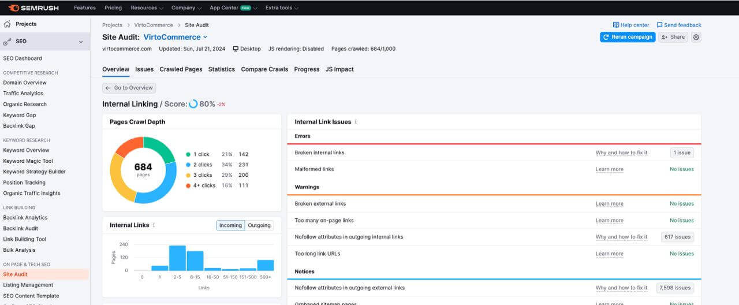
Task: Click the crawl depth donut chart center
Action: [143, 170]
